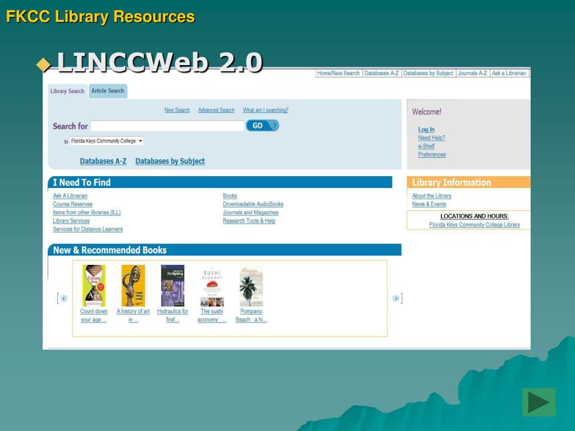Open Items from other libraries (ILL)
575x431 pixels.
click(86, 213)
